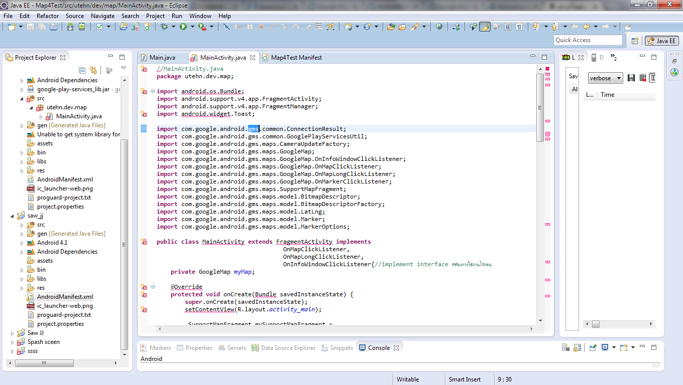Click the Open Perspective icon
The height and width of the screenshot is (385, 683).
click(635, 41)
